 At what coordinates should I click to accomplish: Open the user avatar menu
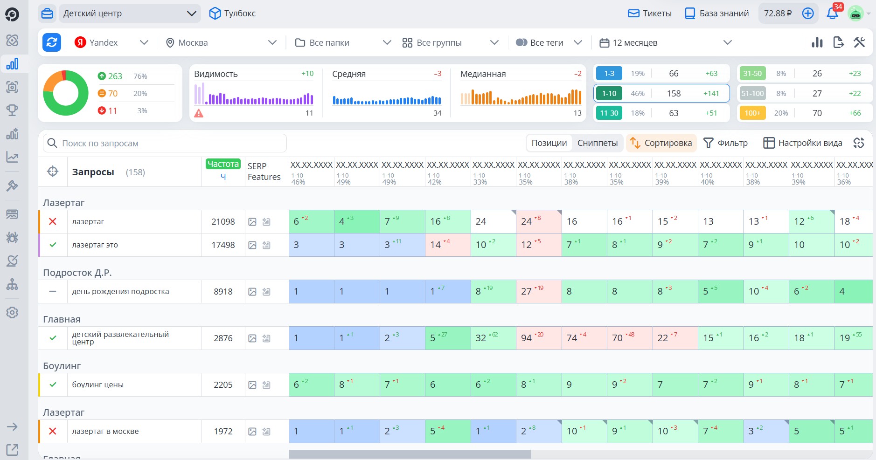[855, 14]
